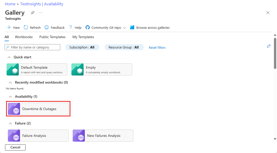Viewport: 277px width, 153px height.
Task: Click the Feedback smiley icon
Action: [x=47, y=27]
